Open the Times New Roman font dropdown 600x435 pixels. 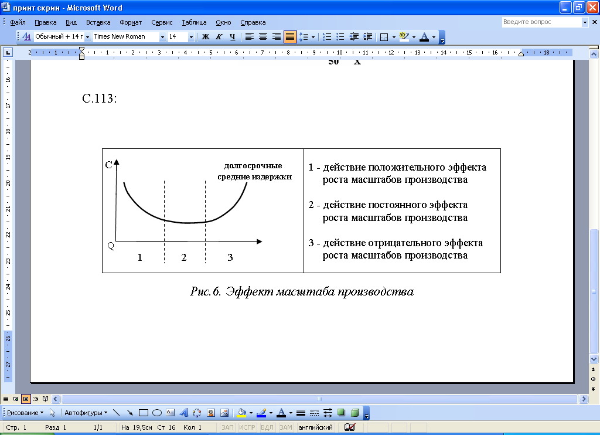tap(162, 37)
